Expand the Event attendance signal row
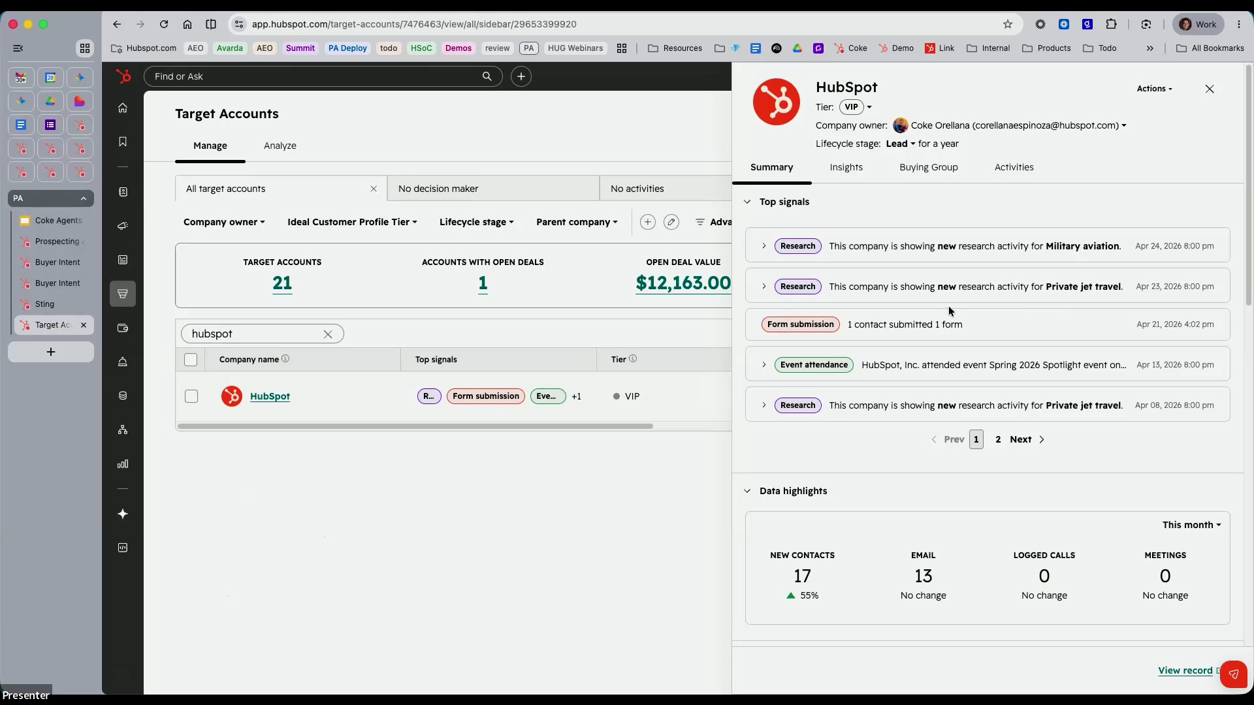1254x705 pixels. point(764,365)
